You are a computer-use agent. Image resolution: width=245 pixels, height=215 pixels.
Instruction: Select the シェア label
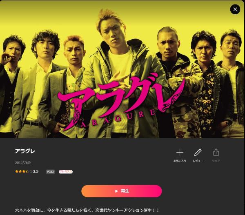tap(216, 161)
